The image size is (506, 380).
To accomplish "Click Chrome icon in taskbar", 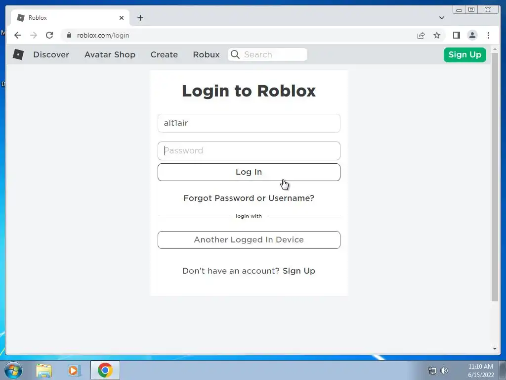I will click(105, 370).
